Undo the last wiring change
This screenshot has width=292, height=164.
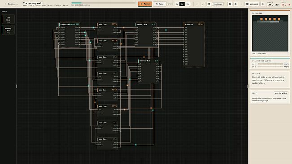[x=197, y=4]
